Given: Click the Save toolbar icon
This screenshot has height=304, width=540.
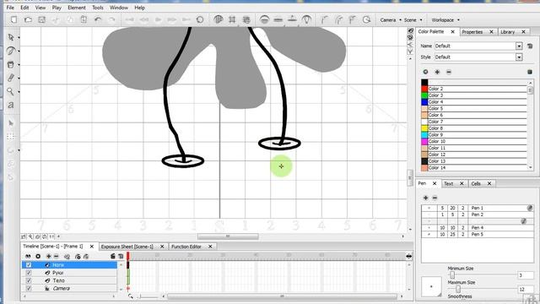Looking at the screenshot, I should point(41,20).
